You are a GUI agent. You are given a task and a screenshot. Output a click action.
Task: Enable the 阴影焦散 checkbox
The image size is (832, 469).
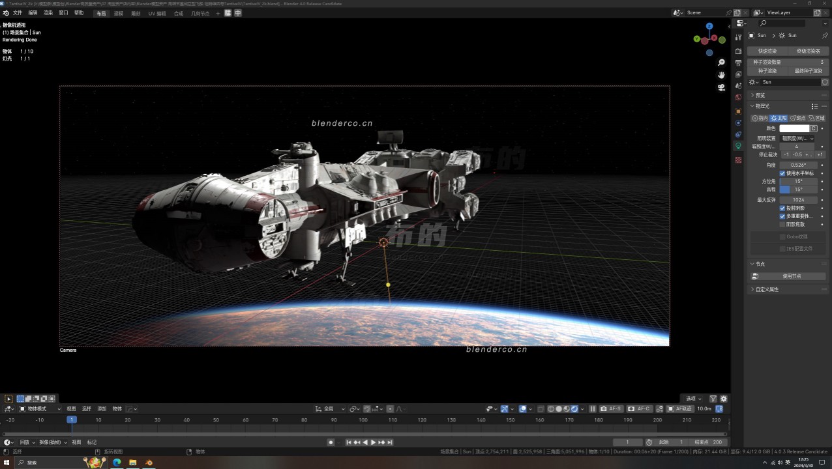point(782,224)
